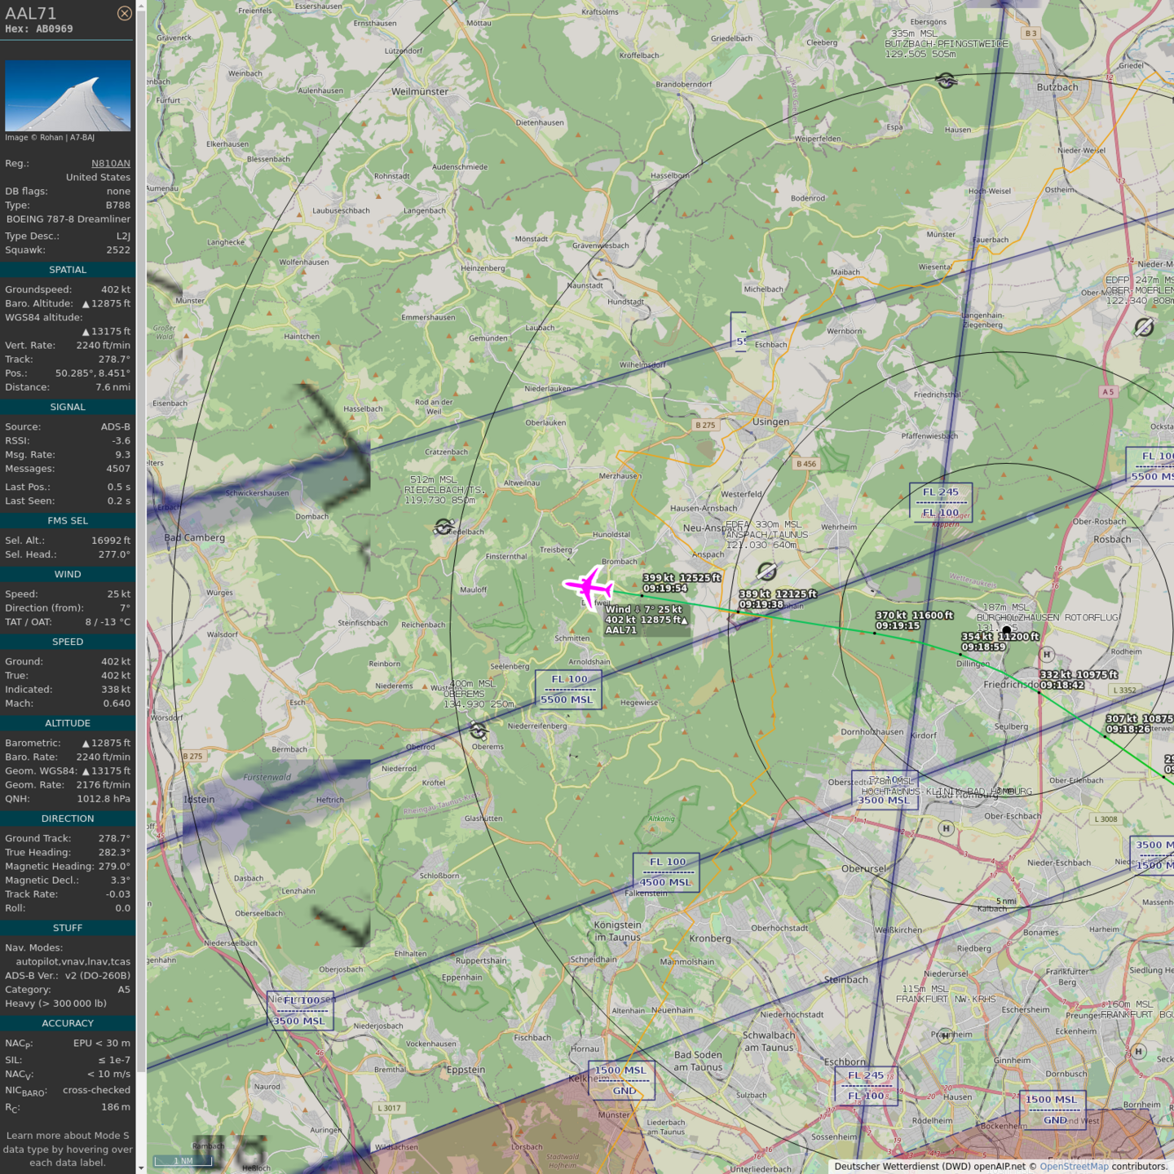This screenshot has width=1174, height=1174.
Task: Select the 09:18:42 track point label
Action: click(x=1061, y=685)
